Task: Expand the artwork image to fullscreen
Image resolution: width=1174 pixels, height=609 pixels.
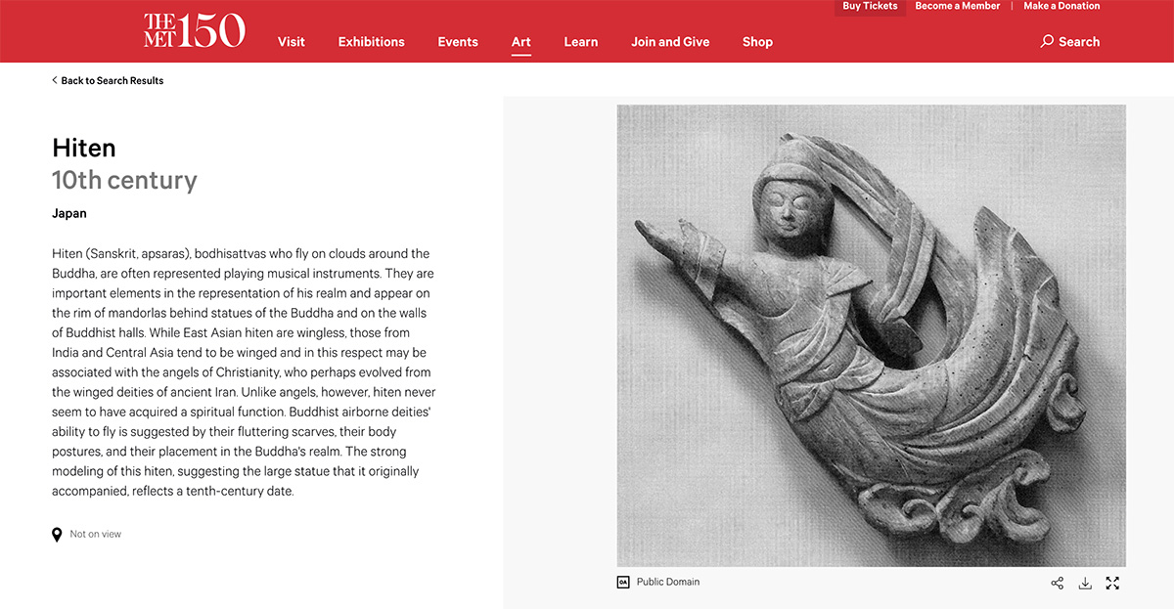Action: point(1112,584)
